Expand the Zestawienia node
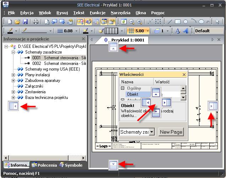 [13, 92]
